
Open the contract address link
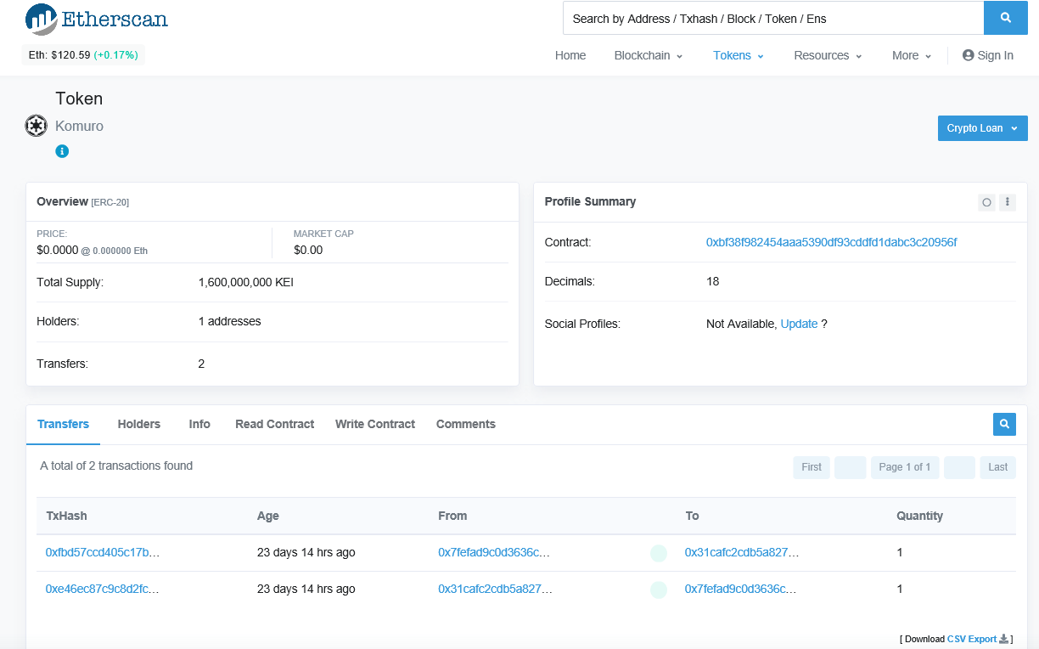831,242
